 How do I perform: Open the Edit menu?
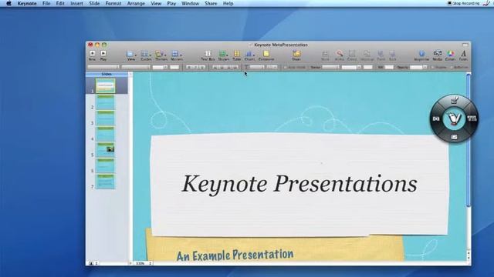[x=60, y=3]
